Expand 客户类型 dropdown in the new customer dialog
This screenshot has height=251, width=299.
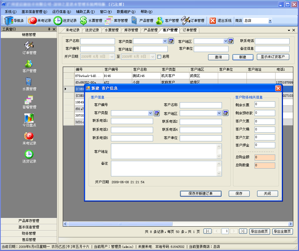pos(151,113)
